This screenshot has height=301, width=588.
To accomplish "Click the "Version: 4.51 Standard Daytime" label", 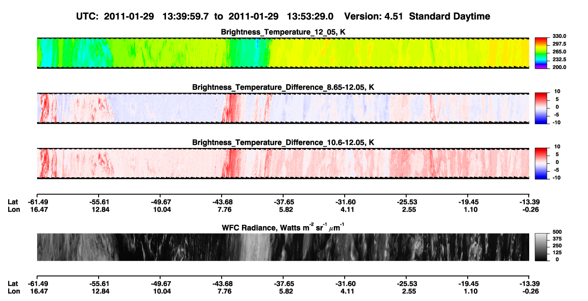I will coord(417,16).
